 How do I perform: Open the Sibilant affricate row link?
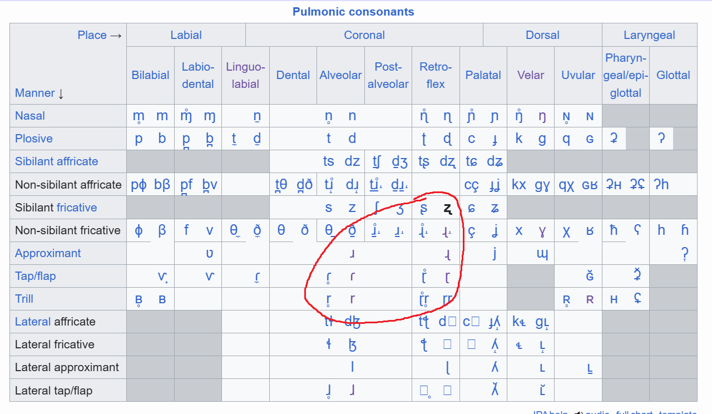click(56, 161)
